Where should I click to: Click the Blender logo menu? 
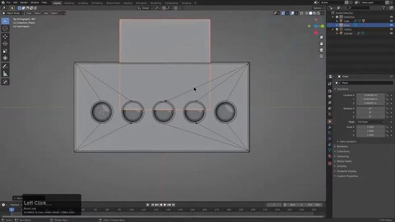point(3,2)
